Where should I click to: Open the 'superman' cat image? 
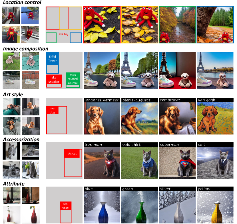pos(177,161)
